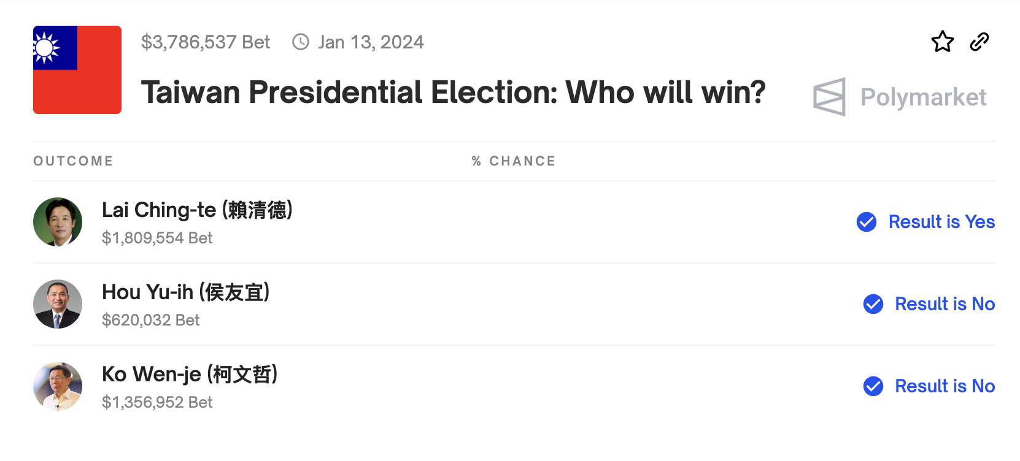Click the Result is Yes label
This screenshot has height=461, width=1020.
tap(941, 222)
